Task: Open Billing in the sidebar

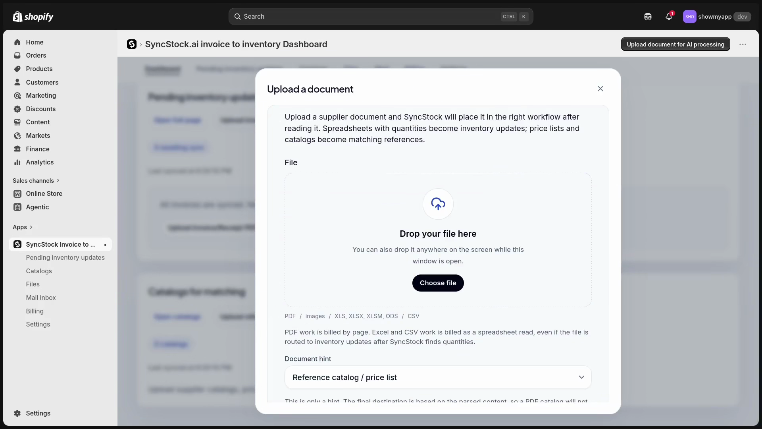Action: [35, 311]
